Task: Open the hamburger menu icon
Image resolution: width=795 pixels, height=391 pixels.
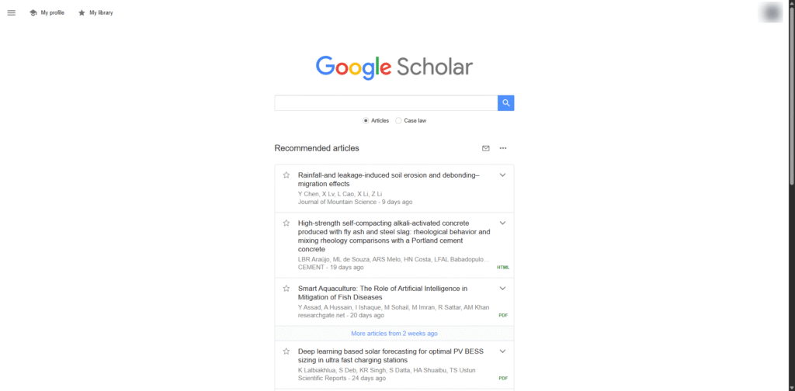Action: coord(11,12)
